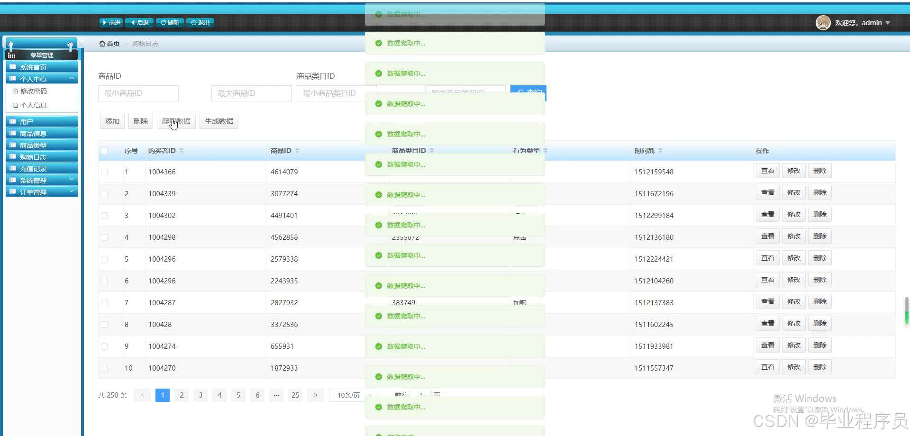Click the 添加 button
This screenshot has height=436, width=910.
coord(112,121)
